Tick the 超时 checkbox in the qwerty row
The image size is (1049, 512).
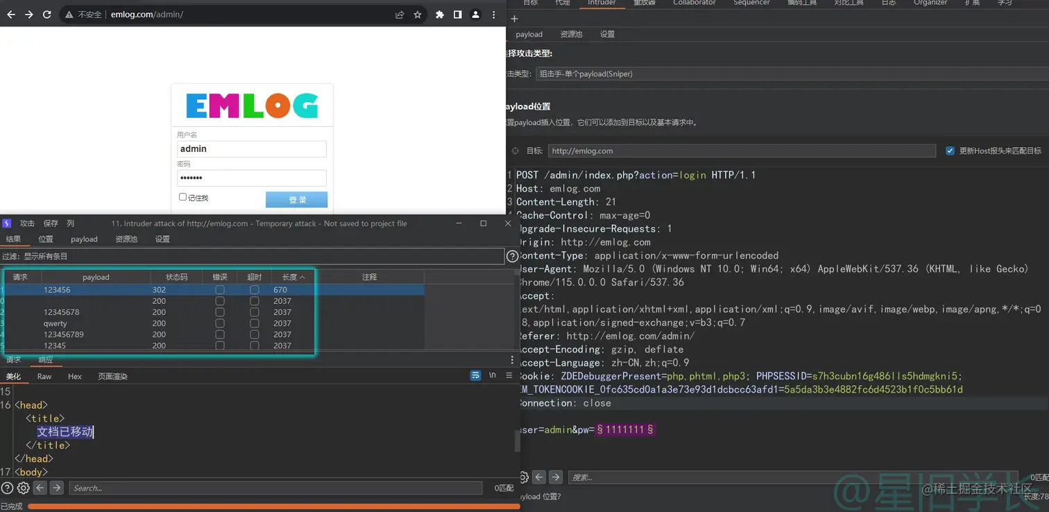(255, 323)
